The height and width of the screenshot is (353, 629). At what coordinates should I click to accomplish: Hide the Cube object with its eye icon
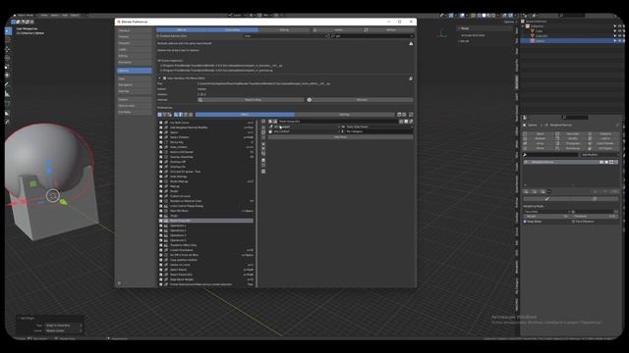(619, 30)
